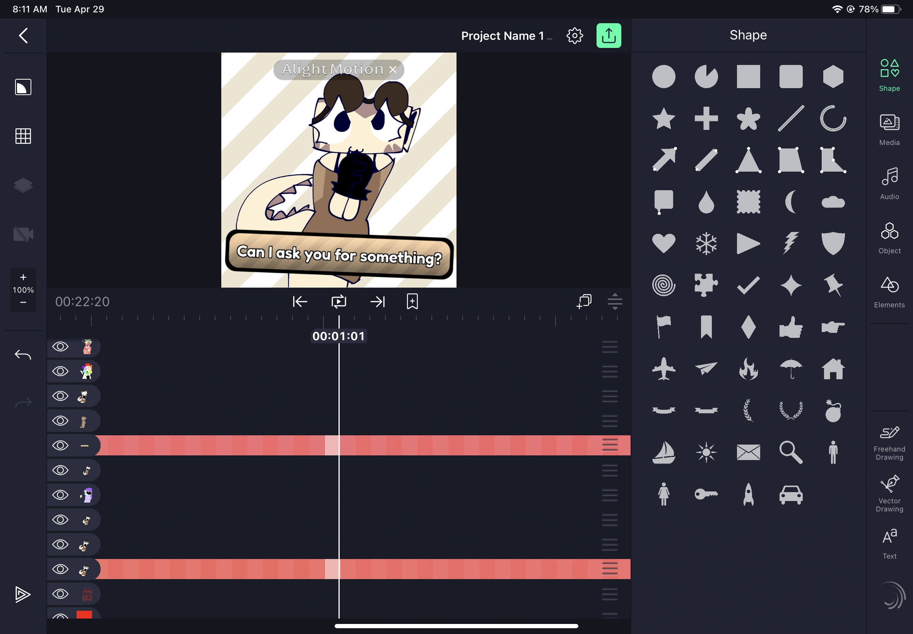
Task: Open the grid overlay icon
Action: [x=23, y=136]
